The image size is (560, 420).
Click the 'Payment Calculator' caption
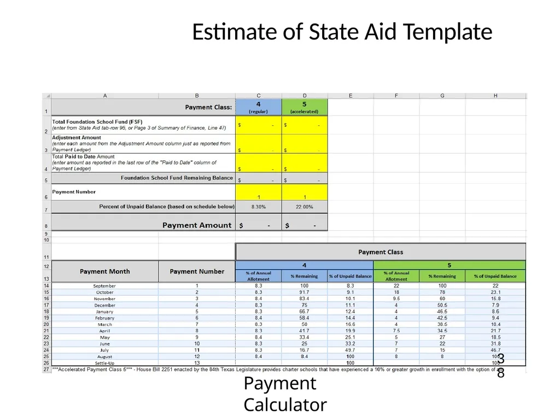pos(285,394)
